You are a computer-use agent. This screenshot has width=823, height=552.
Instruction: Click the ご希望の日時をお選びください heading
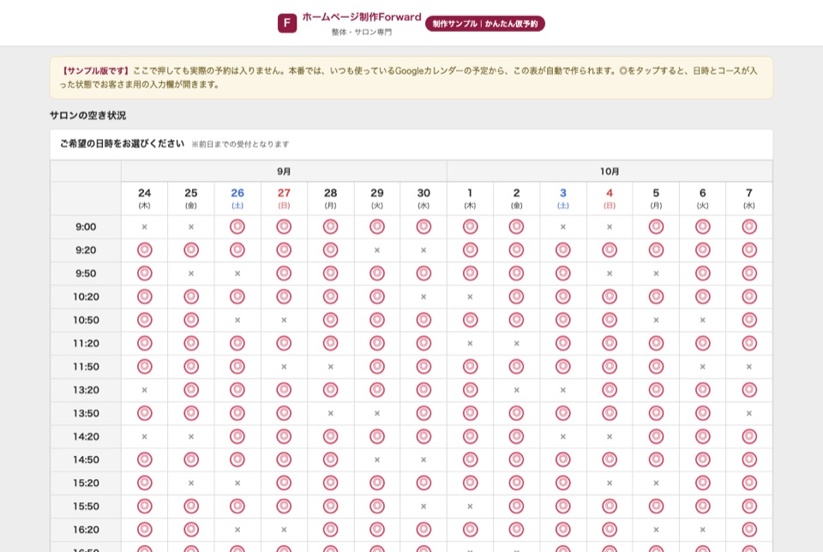click(122, 143)
